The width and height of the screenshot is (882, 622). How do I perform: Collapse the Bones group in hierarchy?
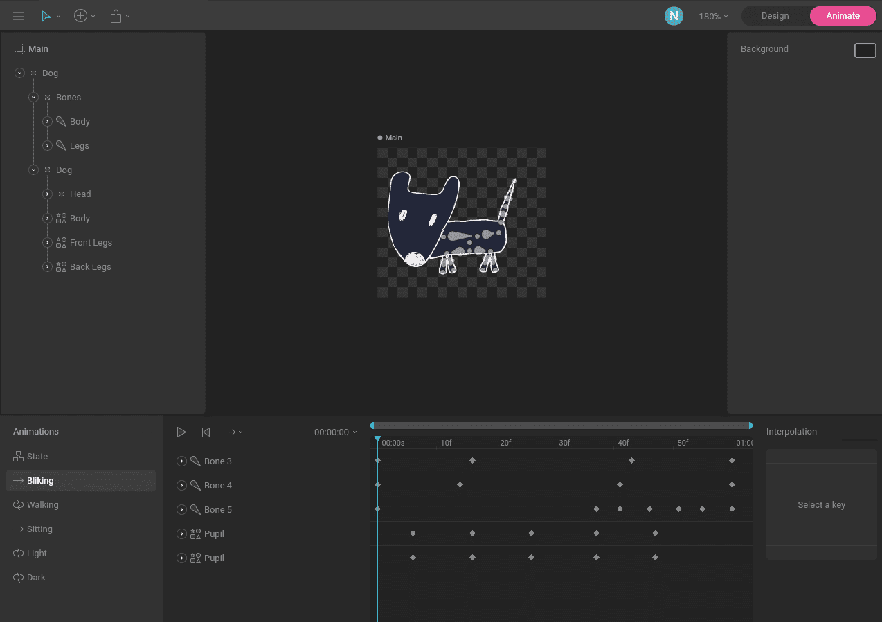(33, 98)
